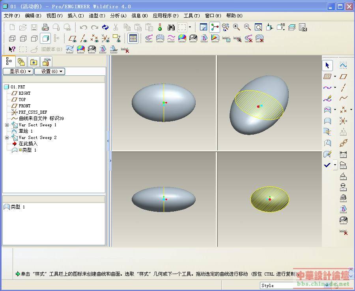Click the mass properties weight icon
This screenshot has width=355, height=291.
(x=343, y=198)
